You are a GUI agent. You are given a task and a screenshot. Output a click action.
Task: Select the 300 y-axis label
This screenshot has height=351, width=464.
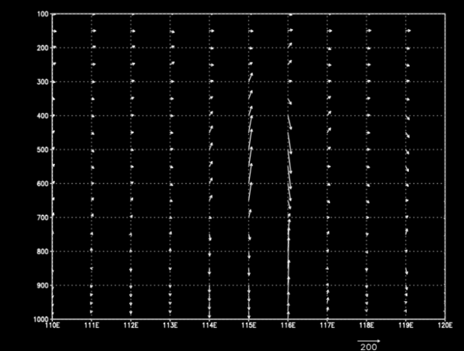[42, 81]
